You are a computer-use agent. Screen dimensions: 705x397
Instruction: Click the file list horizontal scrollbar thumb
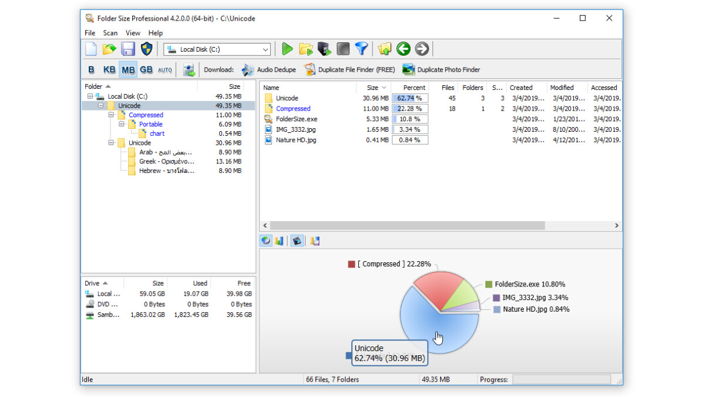pyautogui.click(x=407, y=226)
